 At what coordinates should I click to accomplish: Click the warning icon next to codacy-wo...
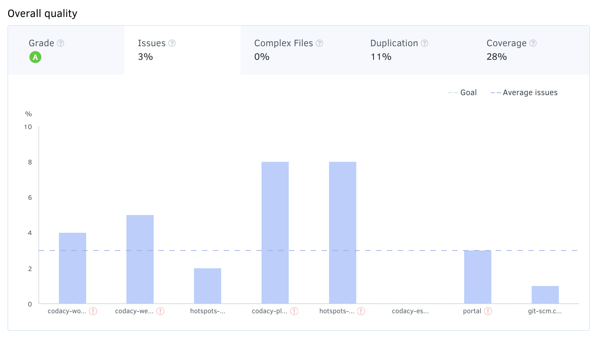coord(93,311)
